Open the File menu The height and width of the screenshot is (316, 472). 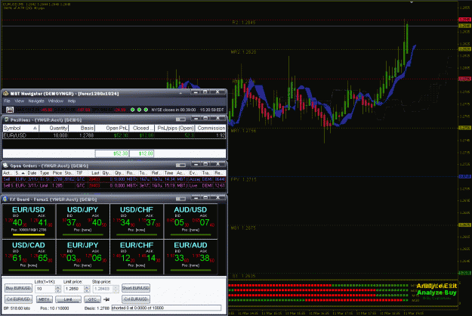pyautogui.click(x=8, y=101)
